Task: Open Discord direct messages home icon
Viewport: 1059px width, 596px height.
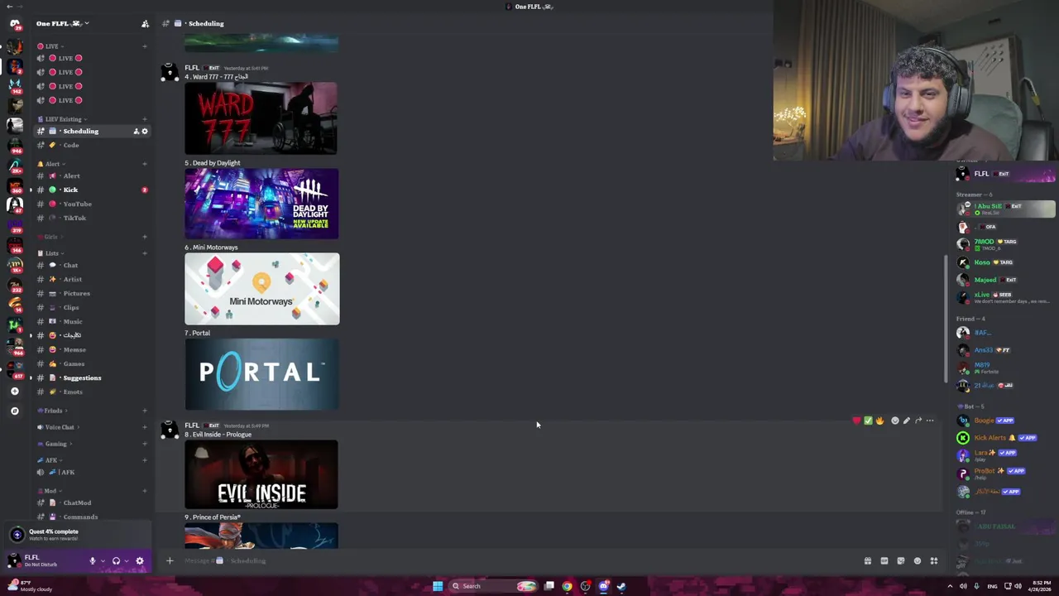Action: (x=14, y=23)
